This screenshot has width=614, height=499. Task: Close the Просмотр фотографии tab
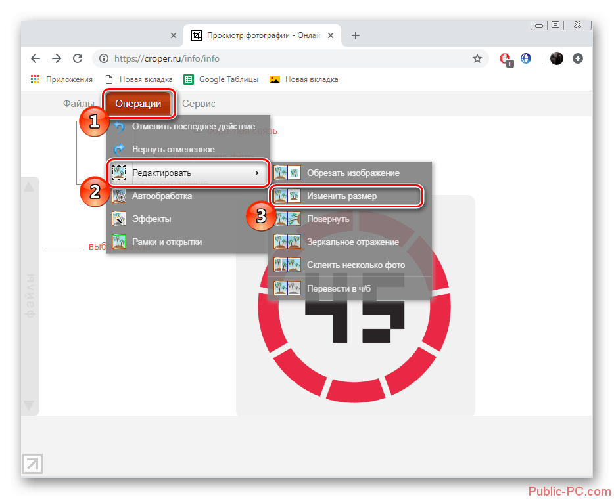(x=331, y=35)
